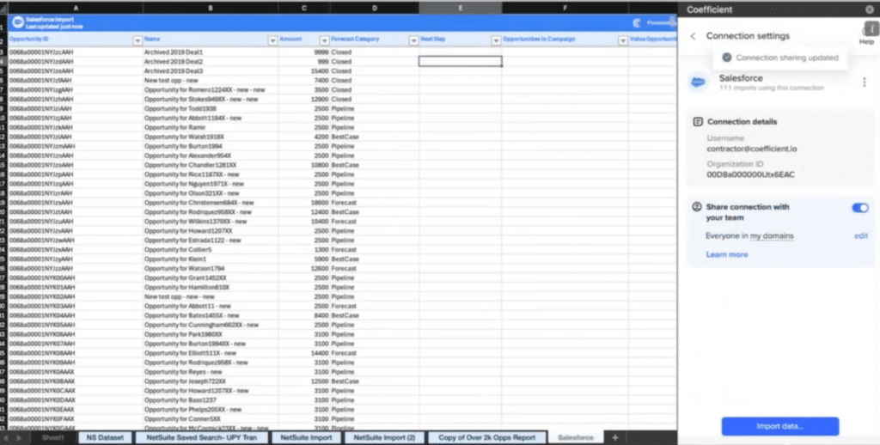Select column B header

pyautogui.click(x=211, y=8)
